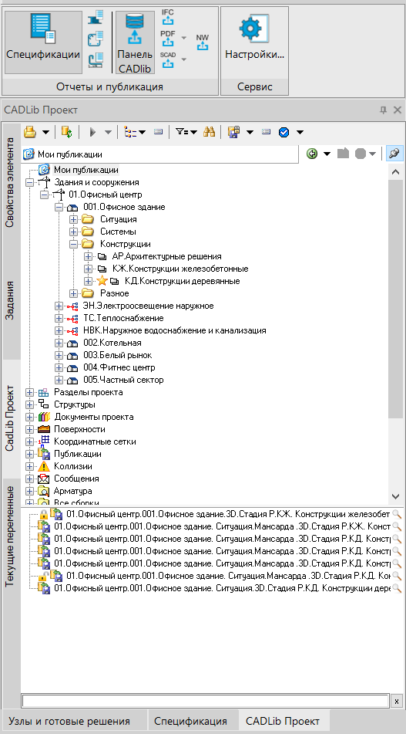Image resolution: width=406 pixels, height=734 pixels.
Task: Open the Свойства элемента side tab
Action: (10, 183)
